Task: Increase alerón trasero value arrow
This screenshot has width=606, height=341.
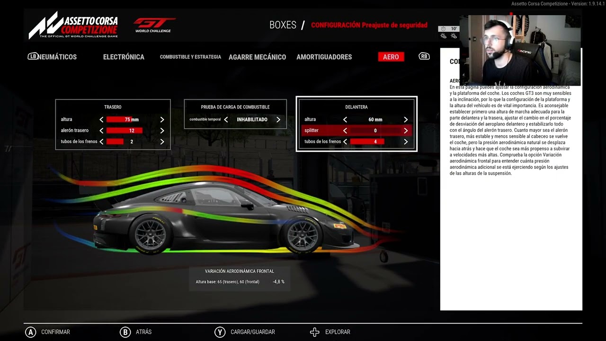Action: point(162,131)
